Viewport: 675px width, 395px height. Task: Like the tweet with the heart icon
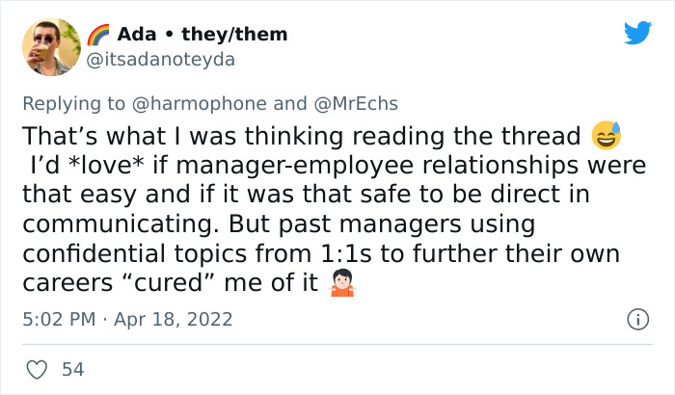pos(38,369)
